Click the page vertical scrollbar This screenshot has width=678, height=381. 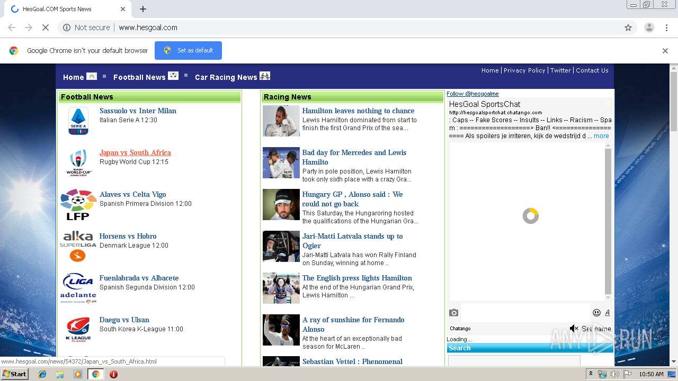[673, 214]
